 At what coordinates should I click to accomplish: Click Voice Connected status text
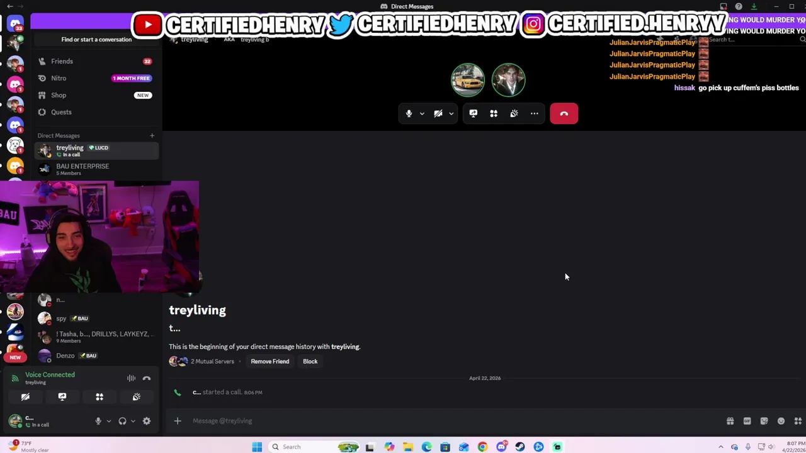(50, 375)
